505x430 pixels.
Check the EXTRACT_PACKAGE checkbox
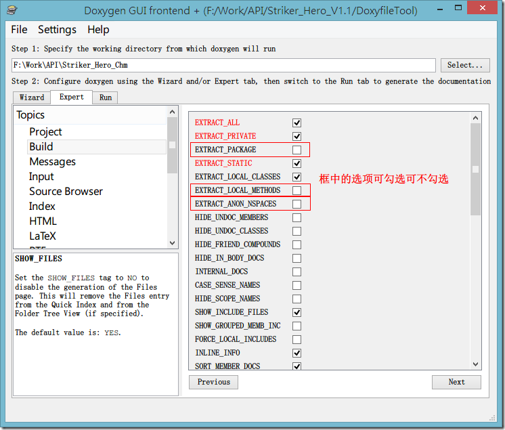point(297,150)
